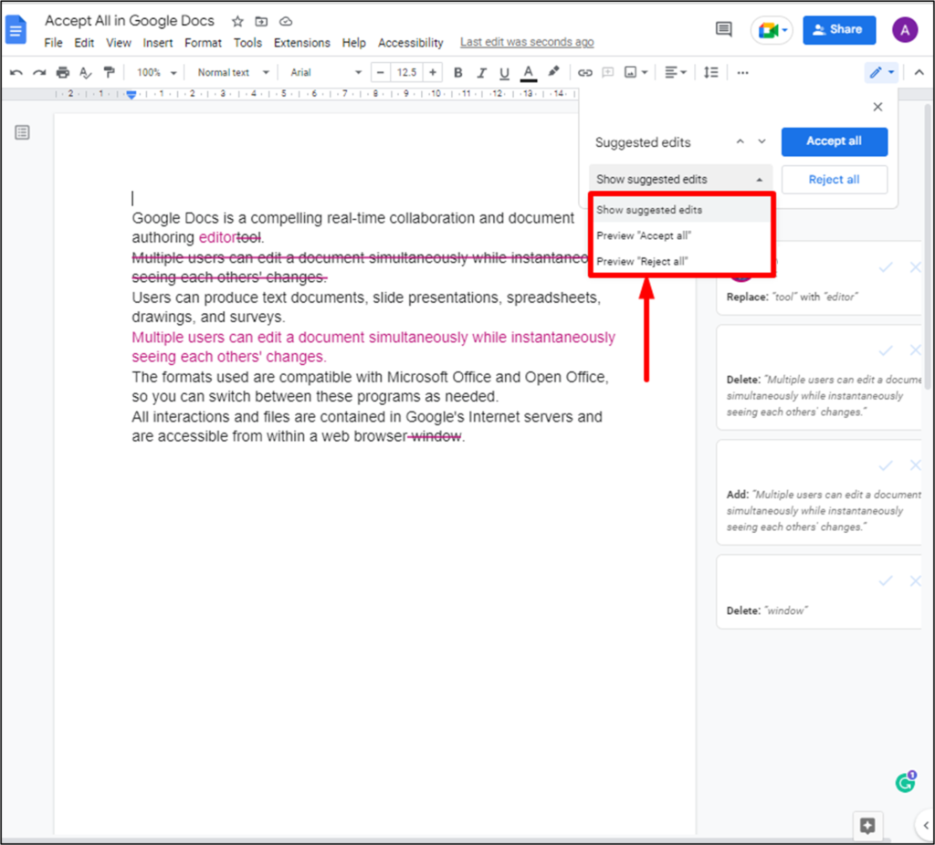
Task: Click the Move to folder icon
Action: (261, 22)
